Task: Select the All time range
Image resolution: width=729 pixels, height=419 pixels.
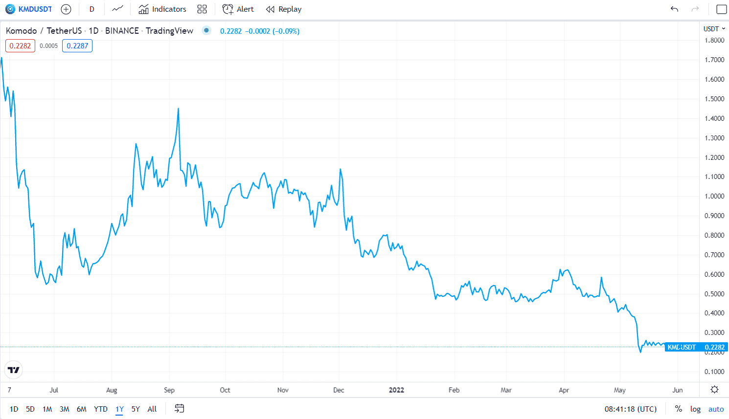Action: [152, 409]
